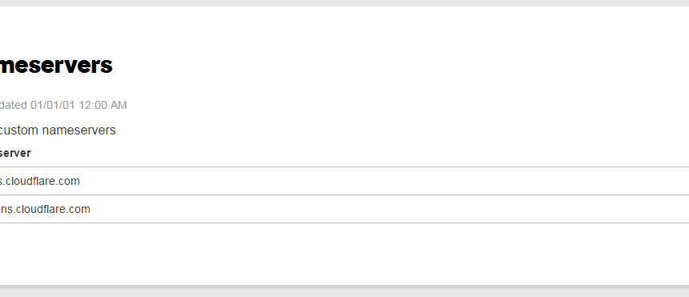The width and height of the screenshot is (689, 297).
Task: Click the last updated timestamp line
Action: 63,105
